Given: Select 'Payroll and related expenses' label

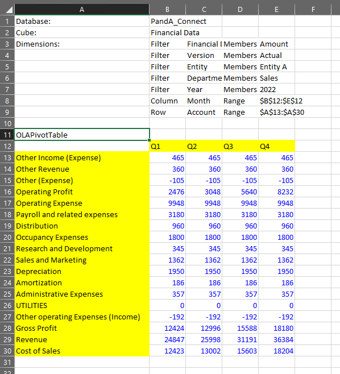Looking at the screenshot, I should [x=82, y=214].
